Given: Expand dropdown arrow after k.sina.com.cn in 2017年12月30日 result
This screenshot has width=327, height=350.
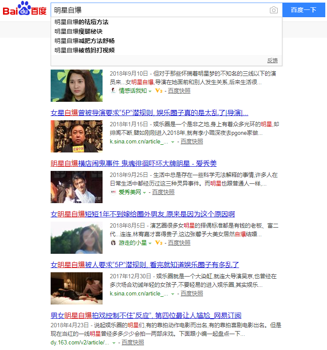Looking at the screenshot, I should pyautogui.click(x=173, y=294).
